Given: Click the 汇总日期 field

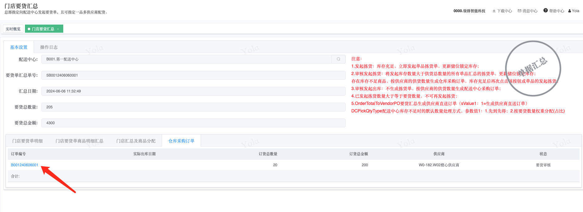Looking at the screenshot, I should coord(194,91).
